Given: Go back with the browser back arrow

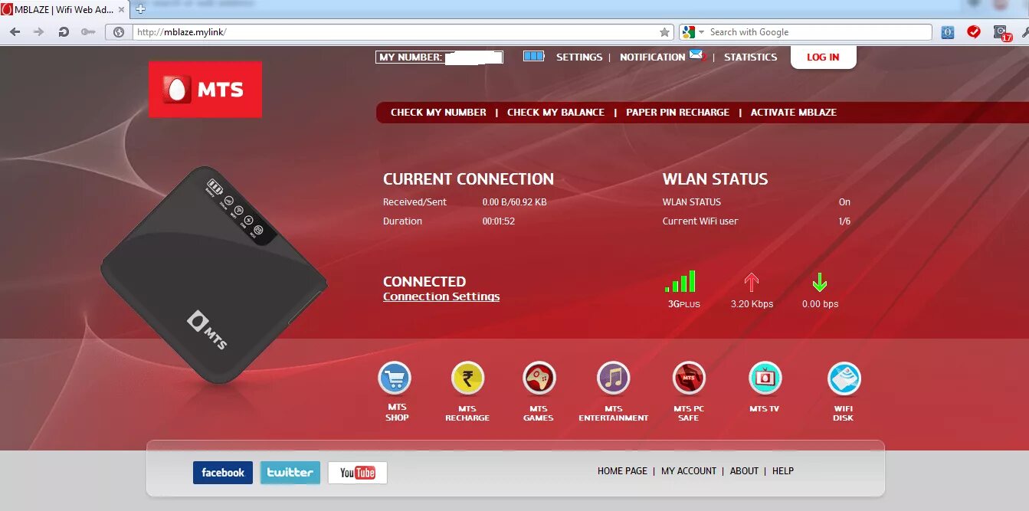Looking at the screenshot, I should tap(15, 32).
